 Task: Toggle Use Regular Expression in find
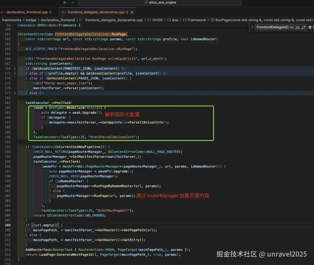pos(304,27)
